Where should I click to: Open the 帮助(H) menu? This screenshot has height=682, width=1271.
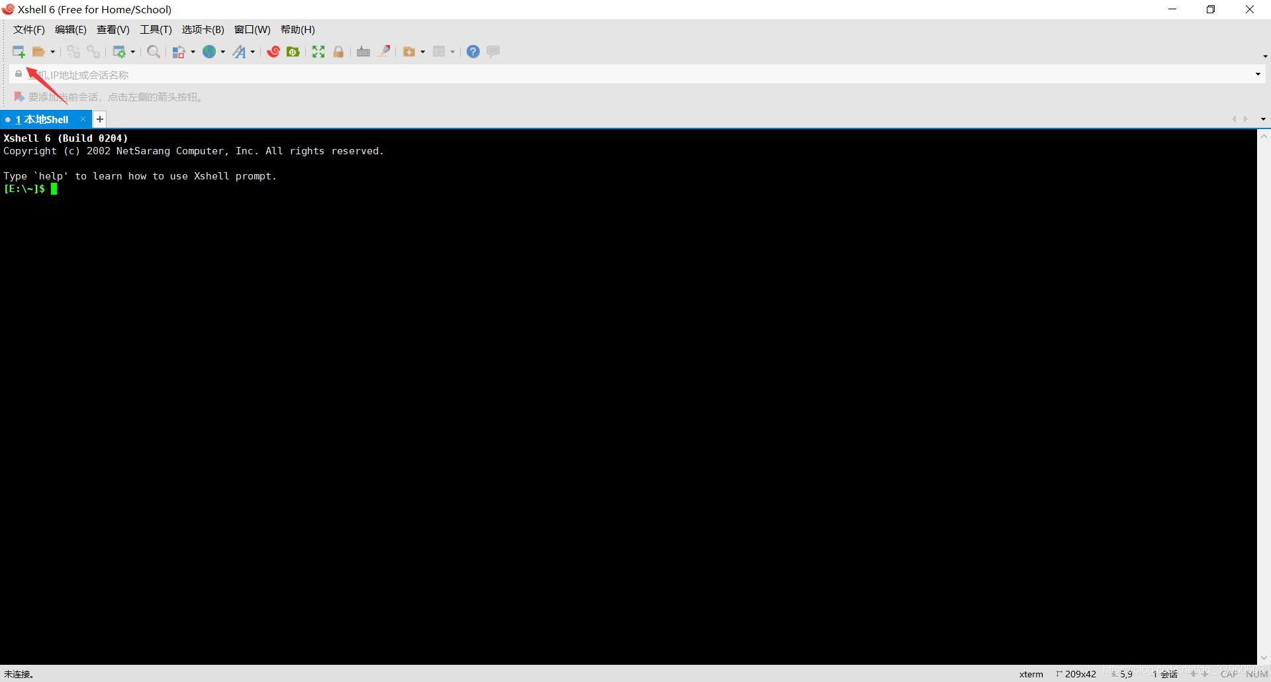298,30
